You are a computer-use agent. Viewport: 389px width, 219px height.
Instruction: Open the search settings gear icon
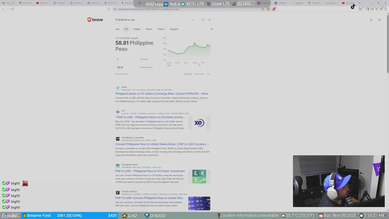coord(379,20)
